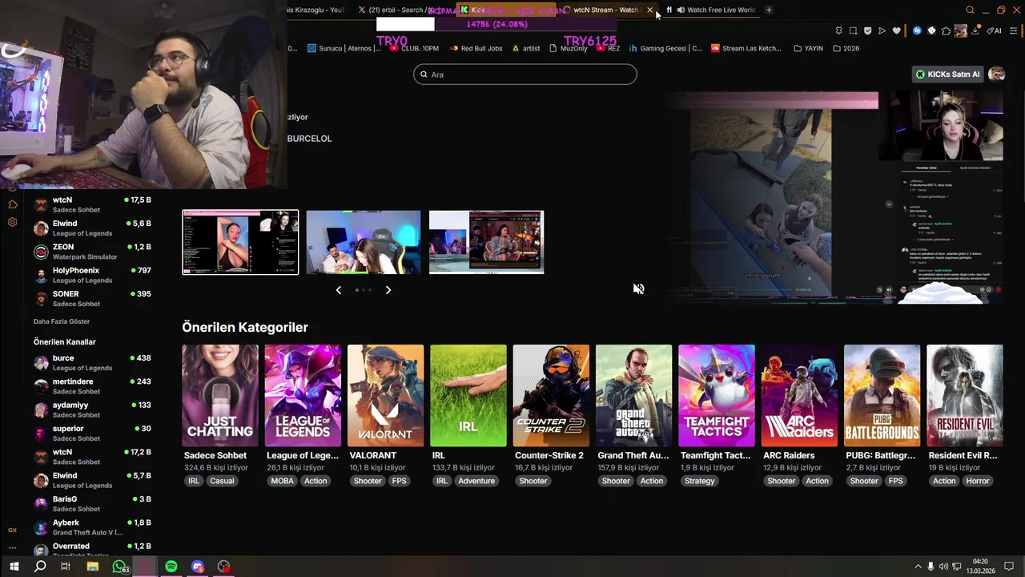This screenshot has width=1025, height=577.
Task: Click the Strategy tag under Teamfight Tactics
Action: pos(699,481)
